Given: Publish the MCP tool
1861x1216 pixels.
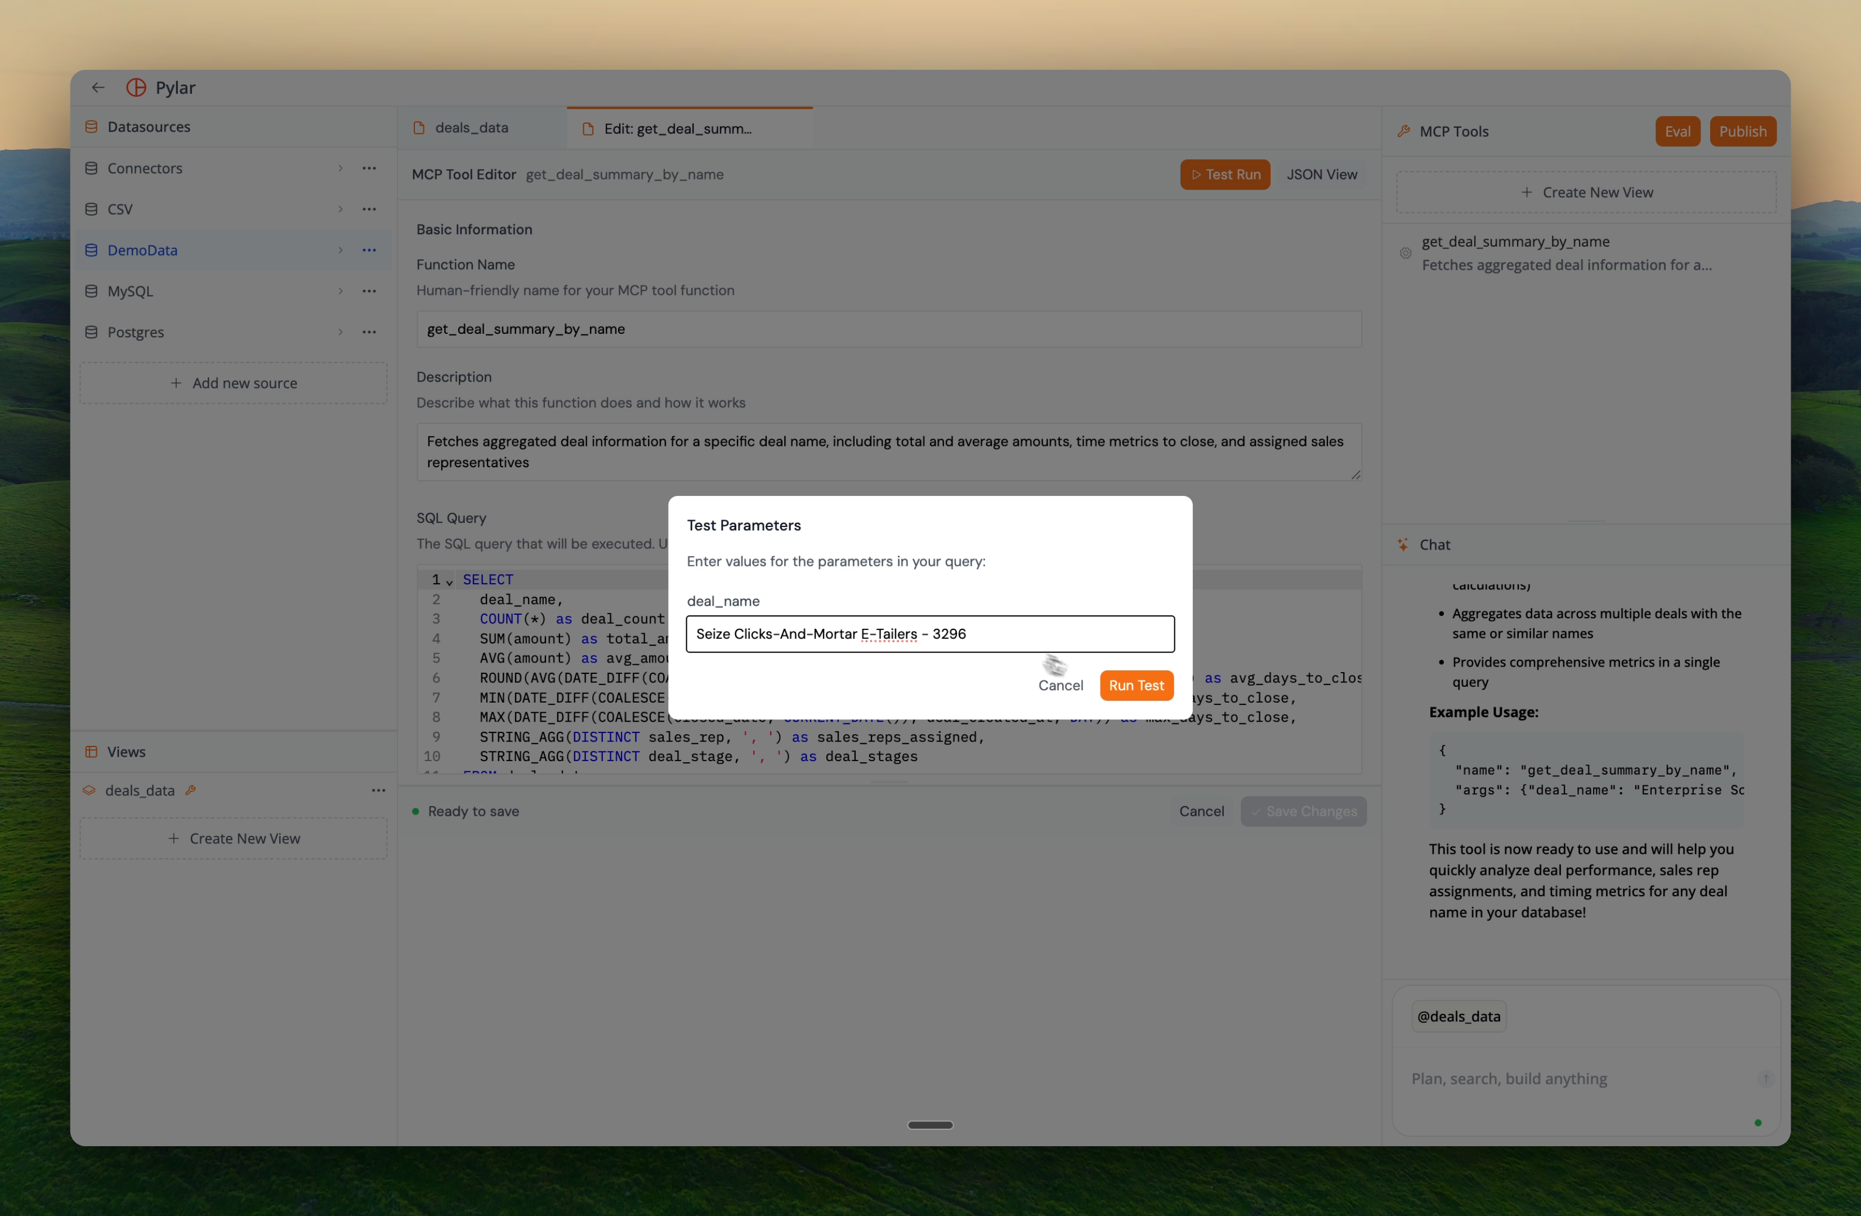Looking at the screenshot, I should (1743, 131).
